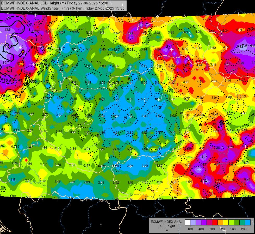Click the sky blue legend swatch
The height and width of the screenshot is (234, 255).
[248, 223]
